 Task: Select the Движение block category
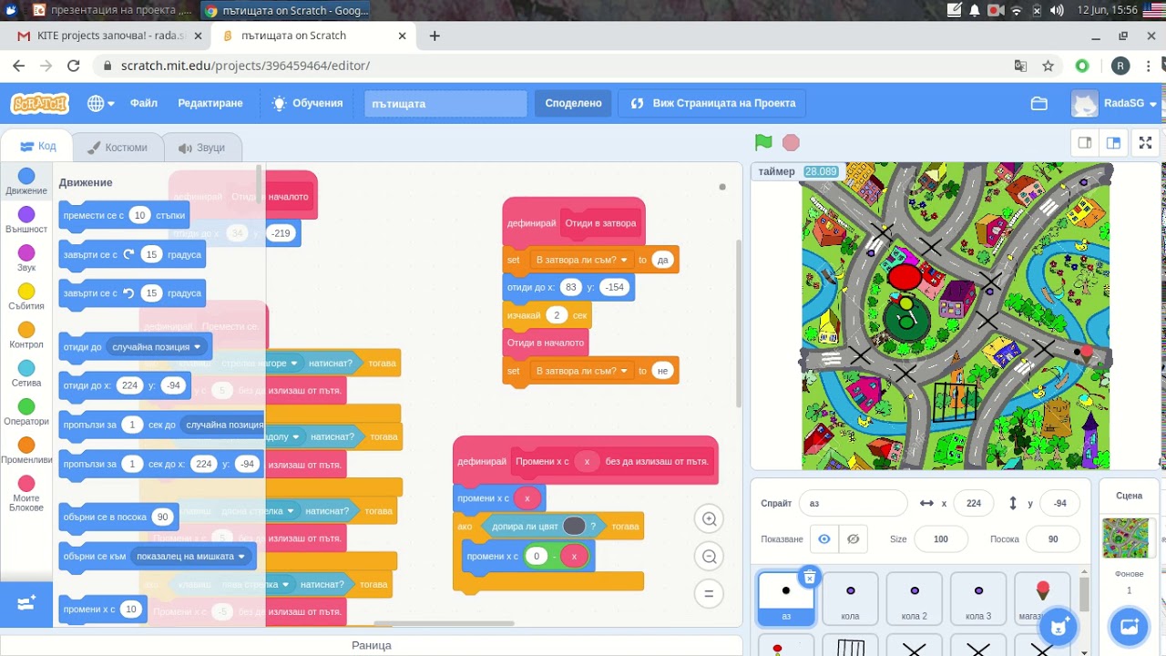point(26,181)
